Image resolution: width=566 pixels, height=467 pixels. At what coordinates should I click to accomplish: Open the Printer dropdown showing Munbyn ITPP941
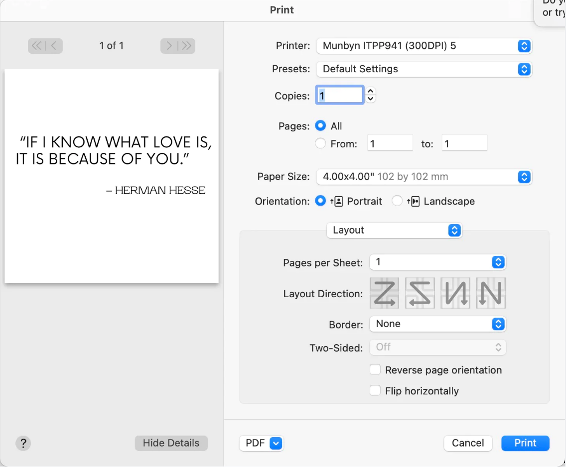click(424, 46)
